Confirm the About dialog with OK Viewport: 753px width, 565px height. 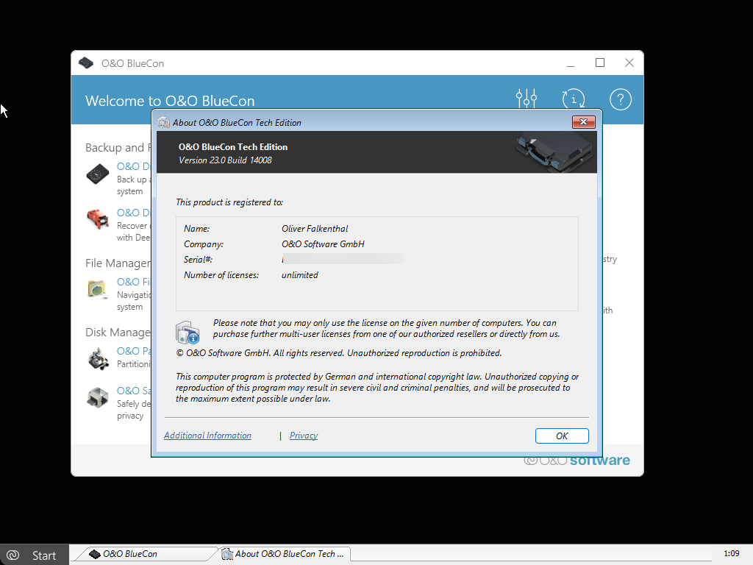562,436
